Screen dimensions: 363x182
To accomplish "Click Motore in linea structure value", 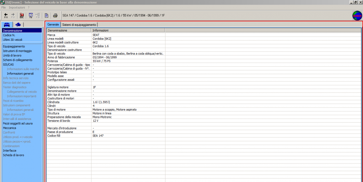I will click(x=102, y=113).
